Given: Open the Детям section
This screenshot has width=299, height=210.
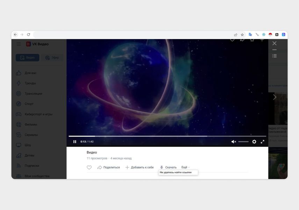Looking at the screenshot, I should [25, 155].
